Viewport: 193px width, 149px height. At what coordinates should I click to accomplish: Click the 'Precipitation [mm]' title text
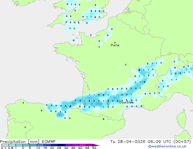pos(20,142)
